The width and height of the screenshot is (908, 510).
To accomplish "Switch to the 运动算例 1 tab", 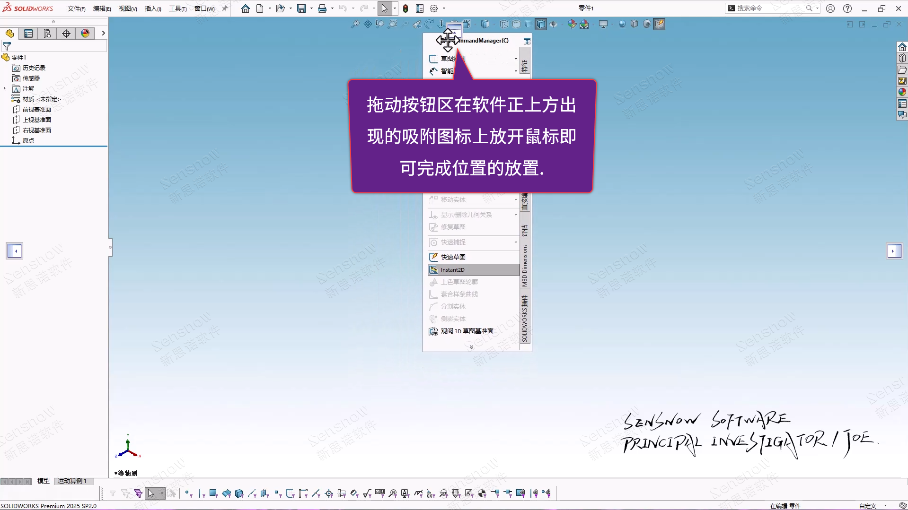I will click(x=72, y=481).
